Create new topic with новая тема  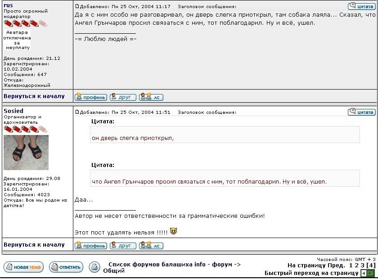(x=23, y=267)
